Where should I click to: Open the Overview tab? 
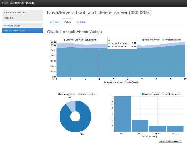coord(54,22)
